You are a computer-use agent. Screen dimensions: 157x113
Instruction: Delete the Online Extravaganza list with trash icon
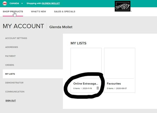click(x=98, y=88)
